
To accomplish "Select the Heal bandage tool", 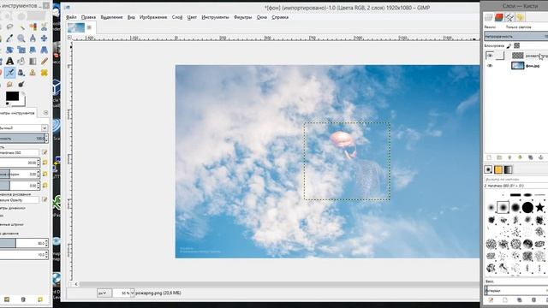I will (44, 73).
